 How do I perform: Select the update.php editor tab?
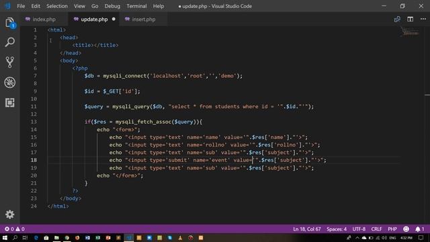point(94,19)
